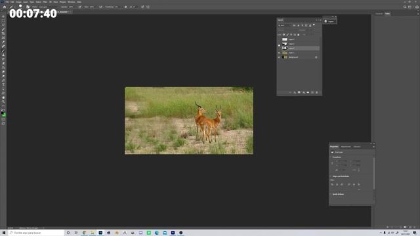
Task: Select the Properties tab
Action: tap(334, 147)
